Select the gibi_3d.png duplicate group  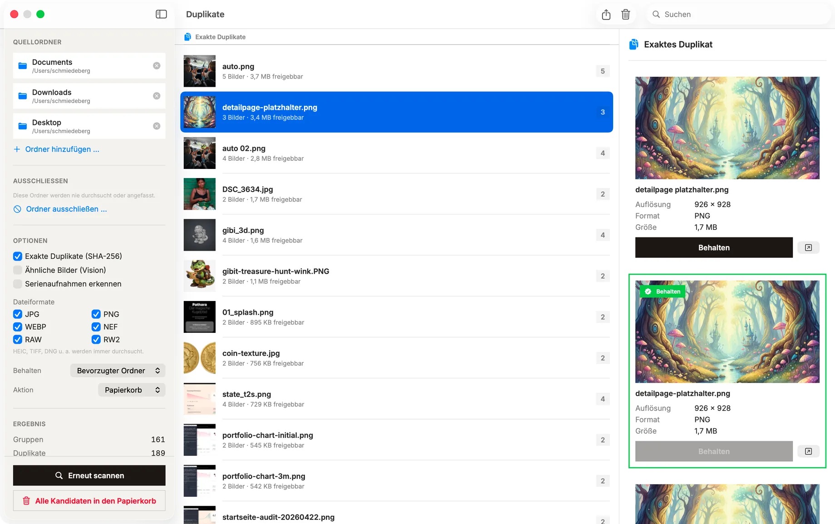(397, 235)
